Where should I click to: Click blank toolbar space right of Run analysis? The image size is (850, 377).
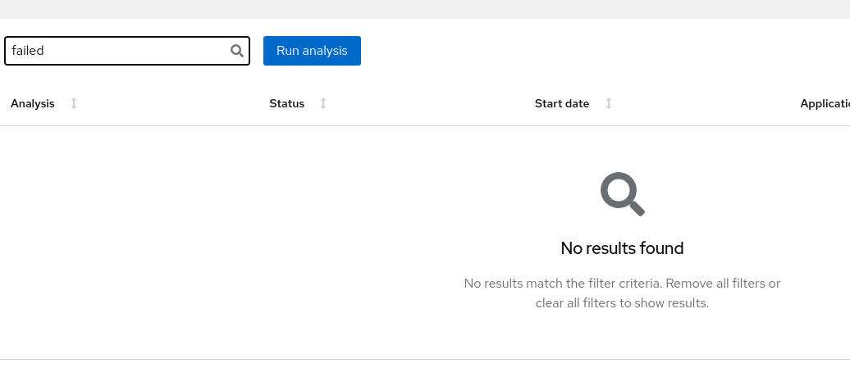(574, 51)
